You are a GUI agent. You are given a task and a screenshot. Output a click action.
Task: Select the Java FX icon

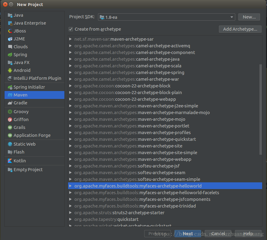[10, 63]
